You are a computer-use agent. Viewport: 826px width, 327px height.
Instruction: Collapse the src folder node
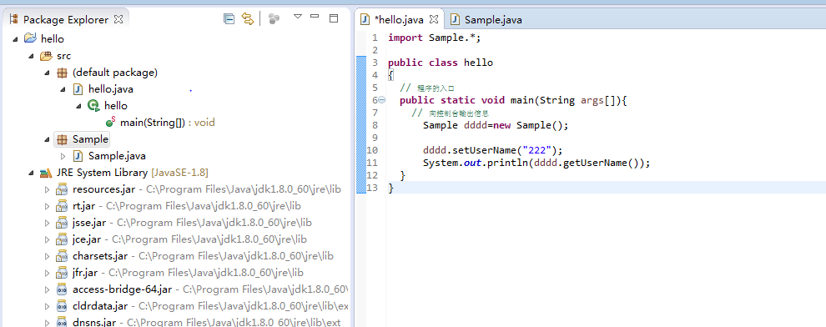coord(31,56)
